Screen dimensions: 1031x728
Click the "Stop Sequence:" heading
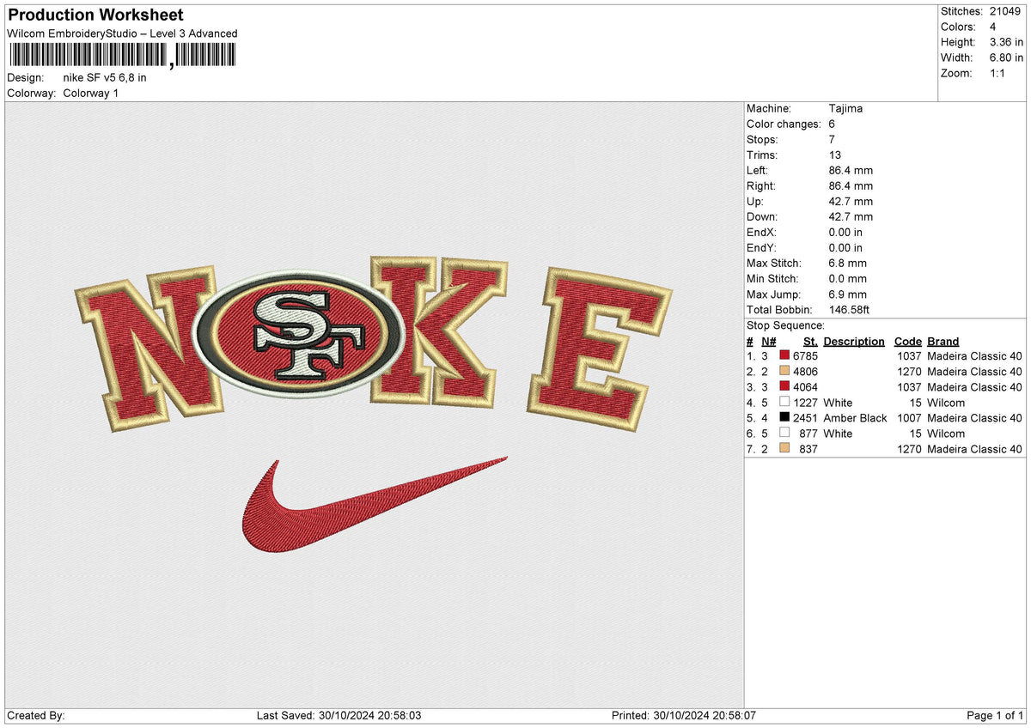785,325
